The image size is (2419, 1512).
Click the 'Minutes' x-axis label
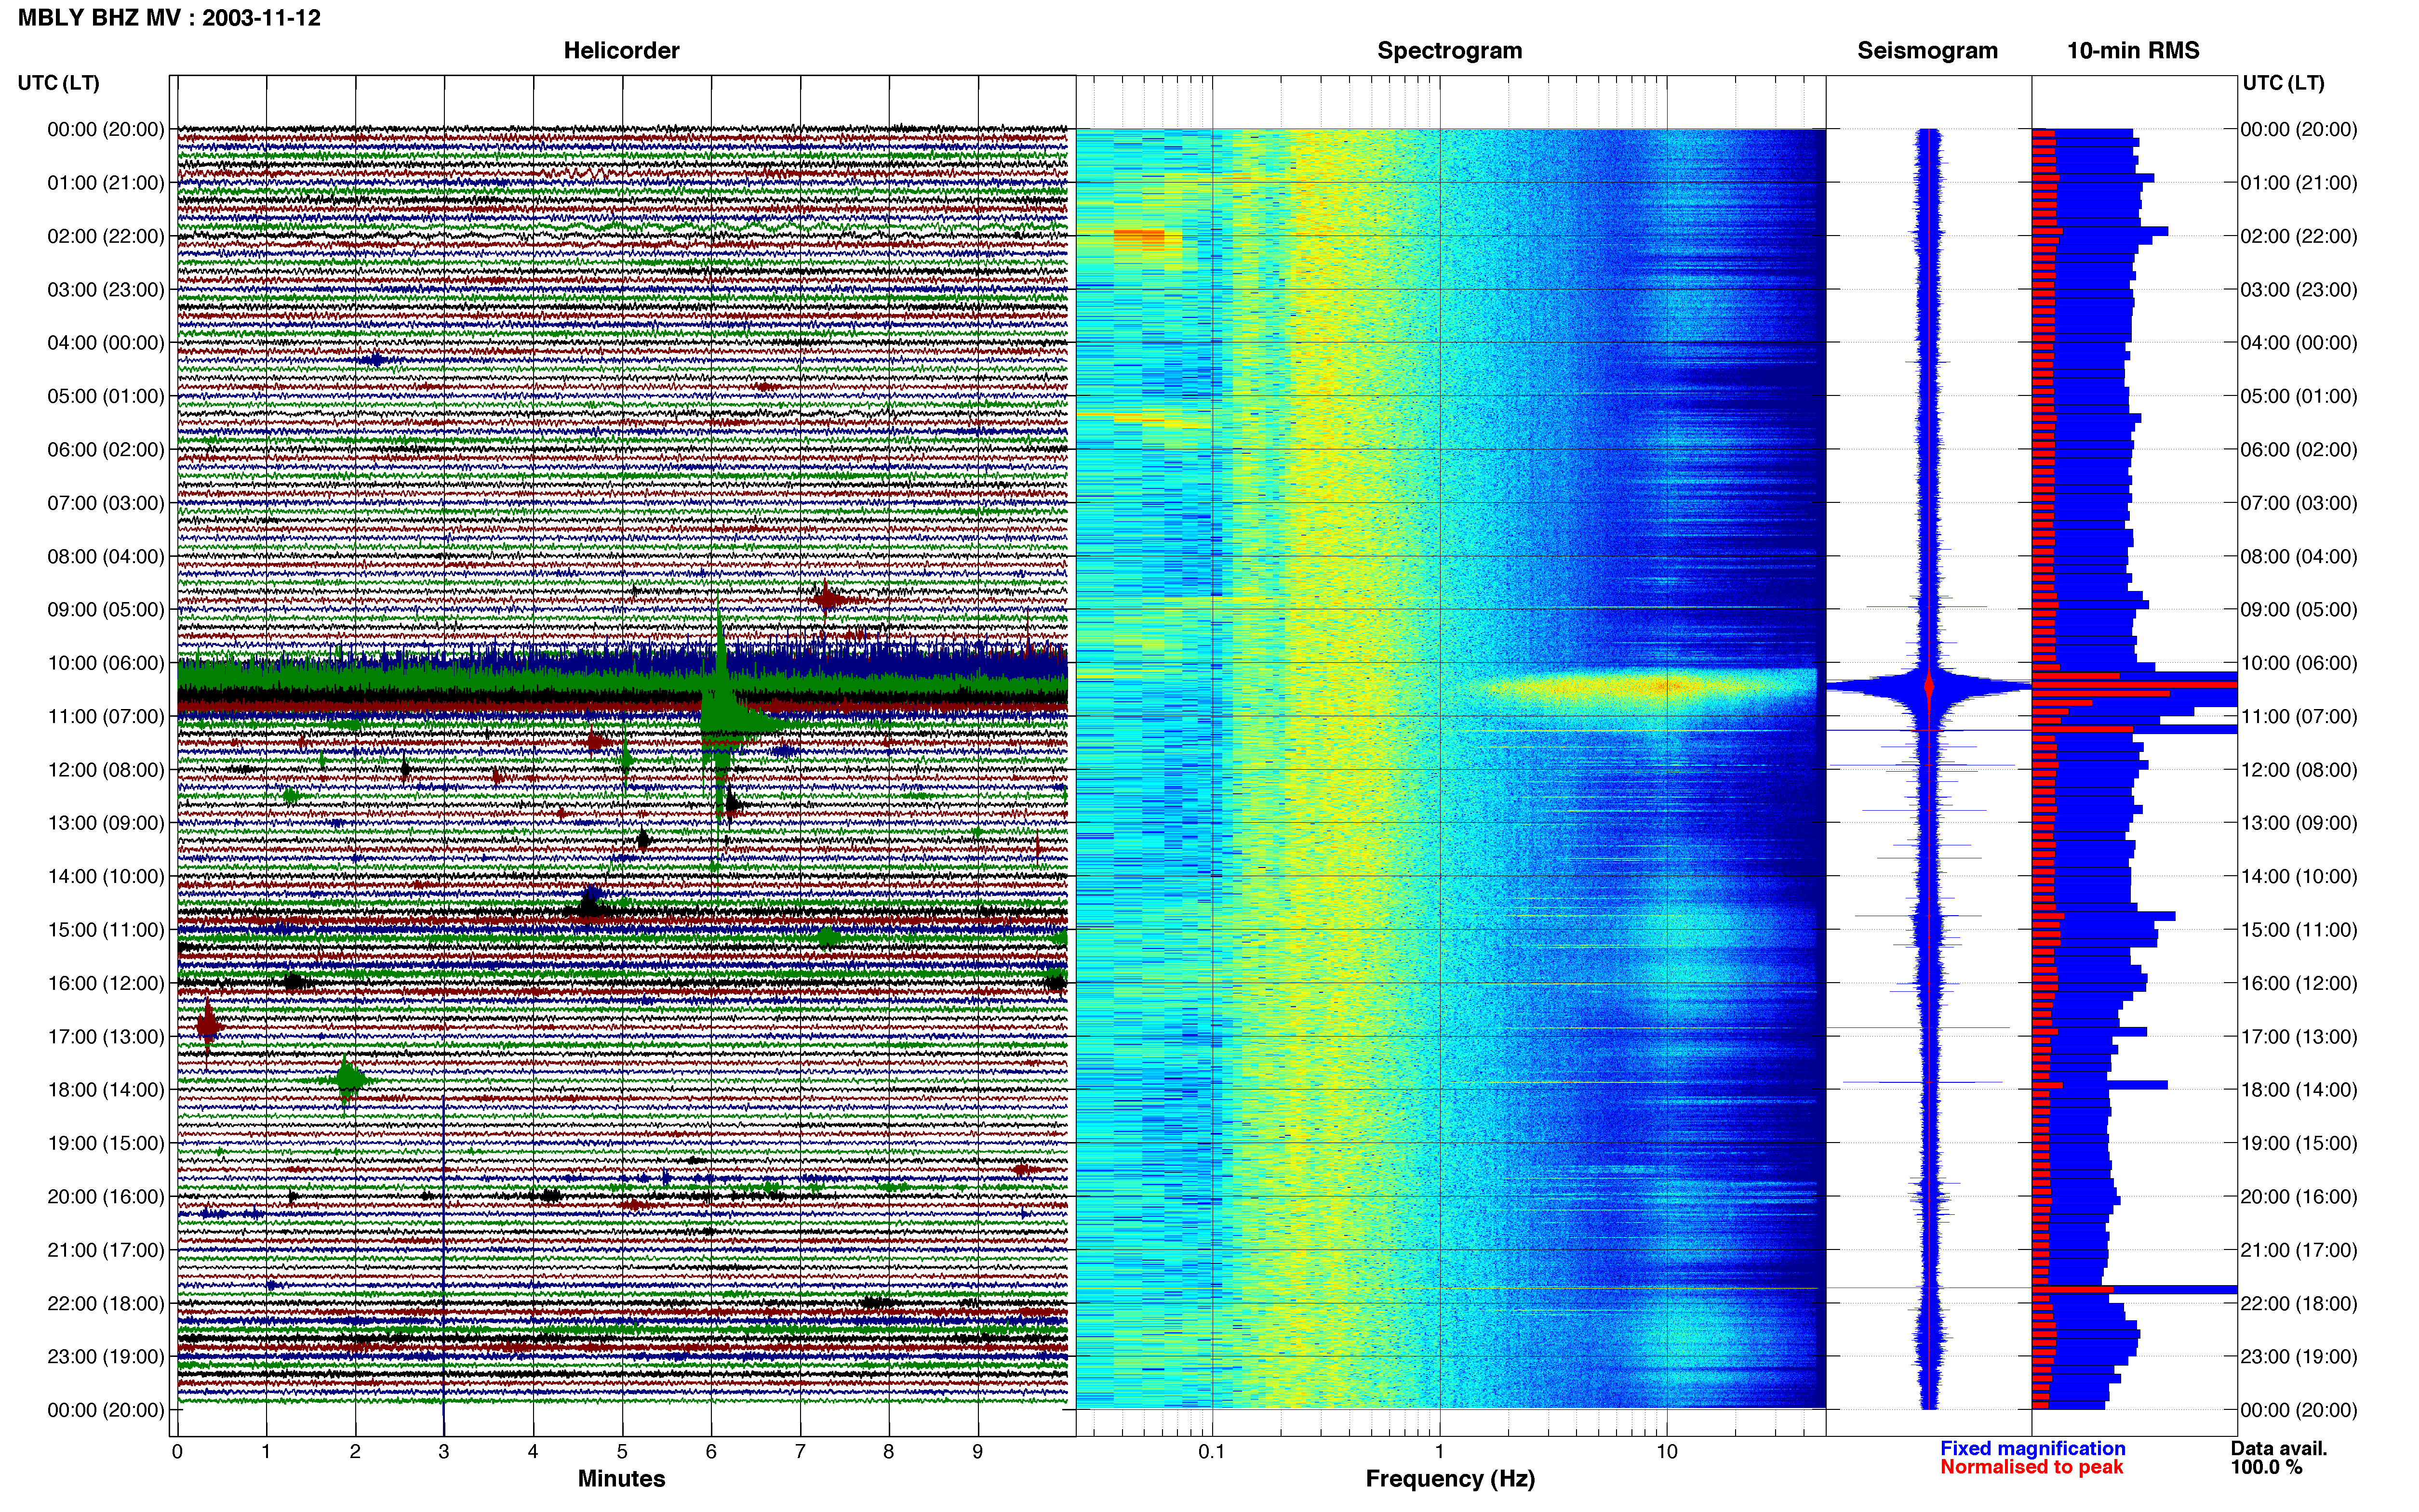click(x=621, y=1478)
